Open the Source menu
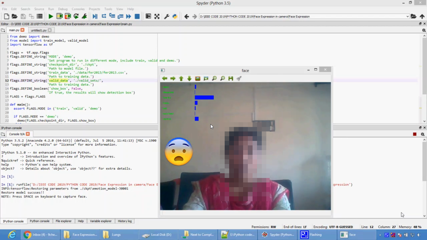 tap(39, 9)
